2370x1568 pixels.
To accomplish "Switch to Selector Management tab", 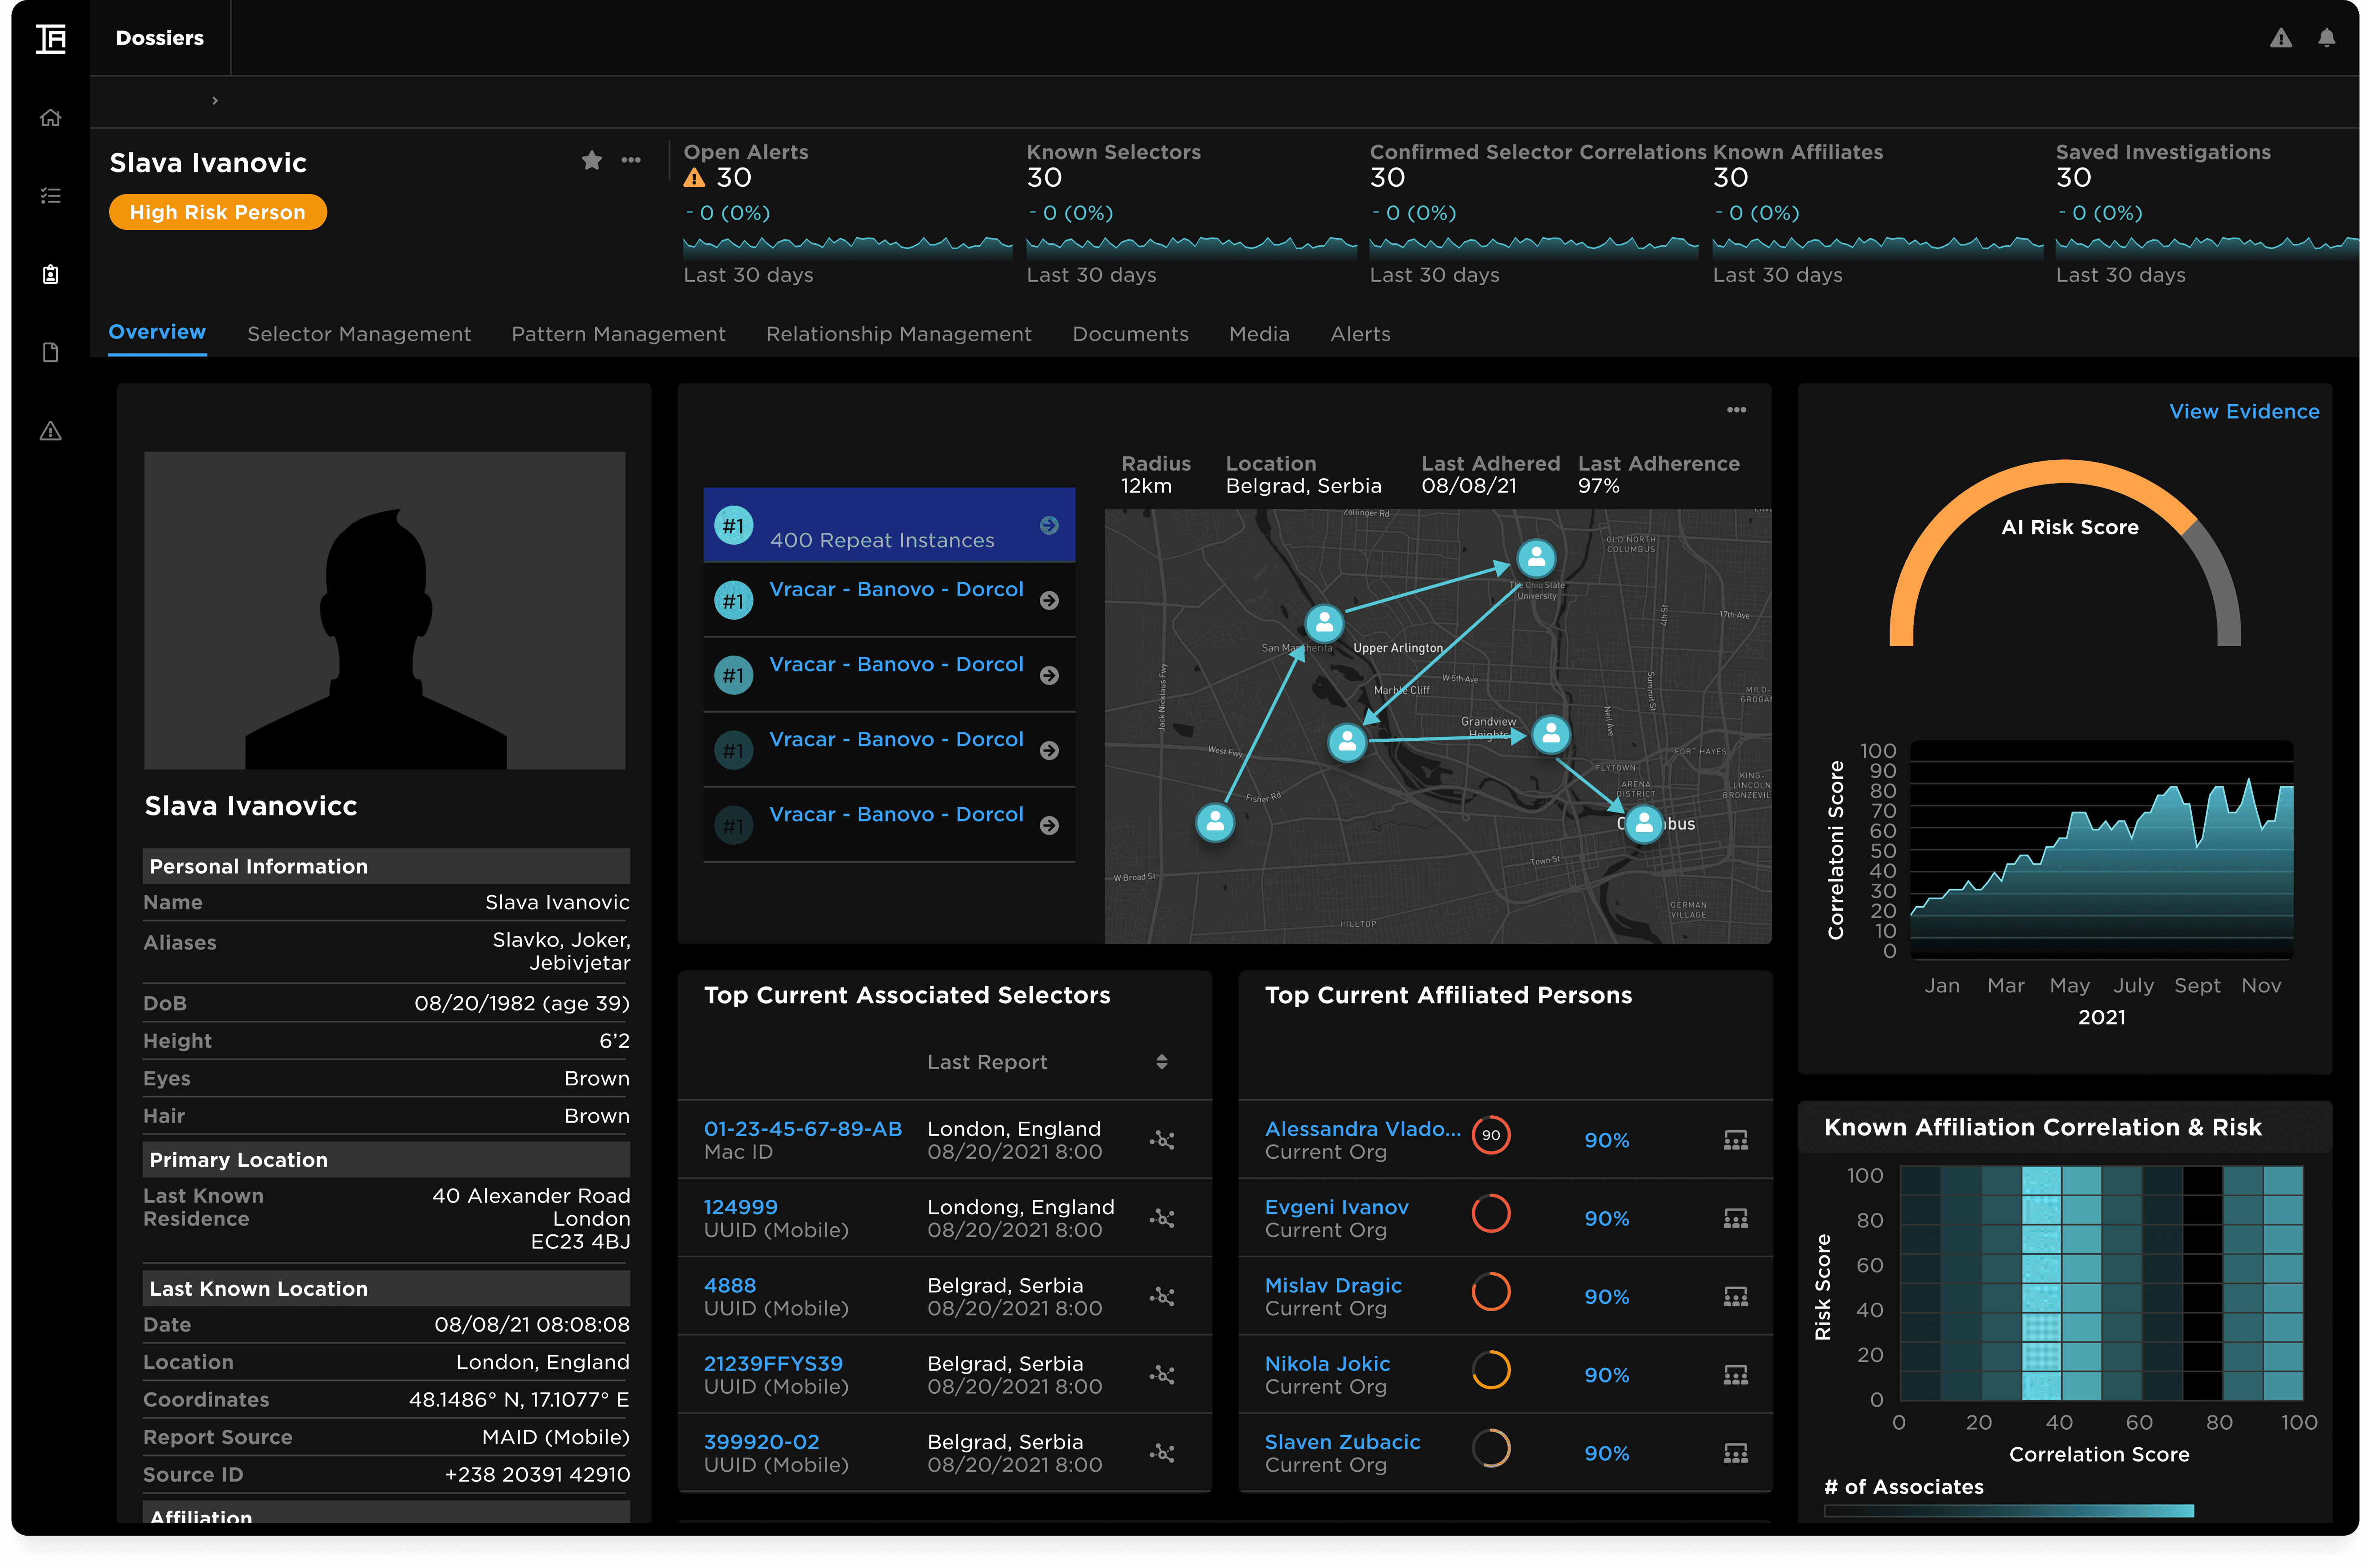I will click(x=359, y=334).
